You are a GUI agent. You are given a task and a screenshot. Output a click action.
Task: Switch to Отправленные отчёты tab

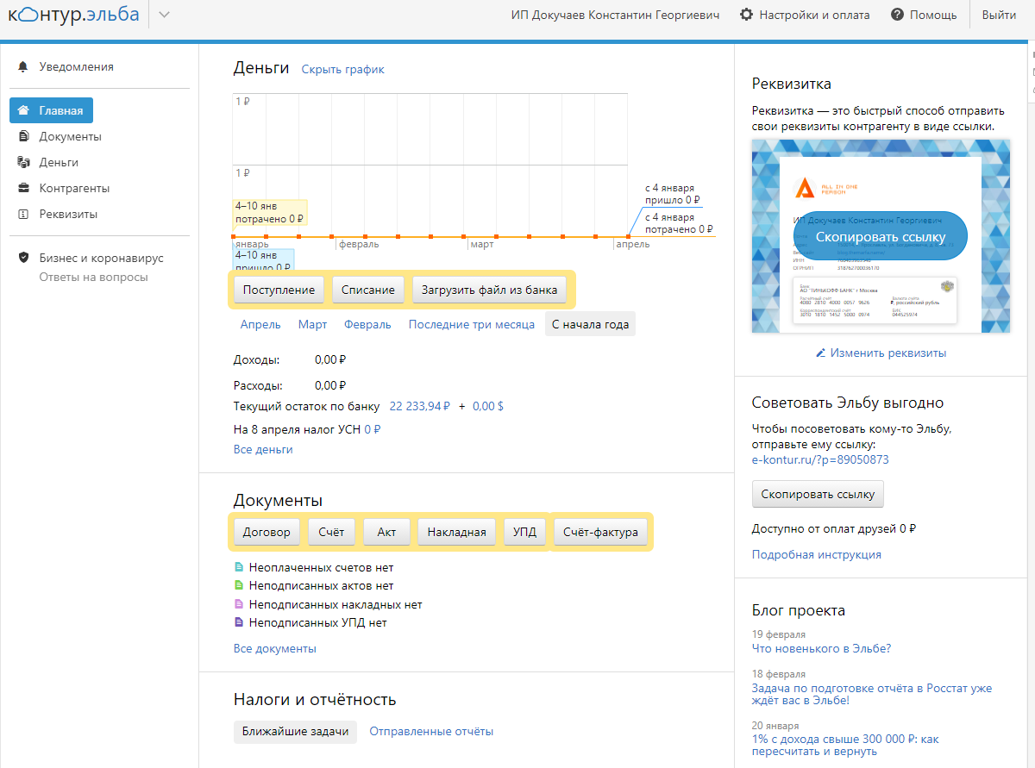coord(431,731)
